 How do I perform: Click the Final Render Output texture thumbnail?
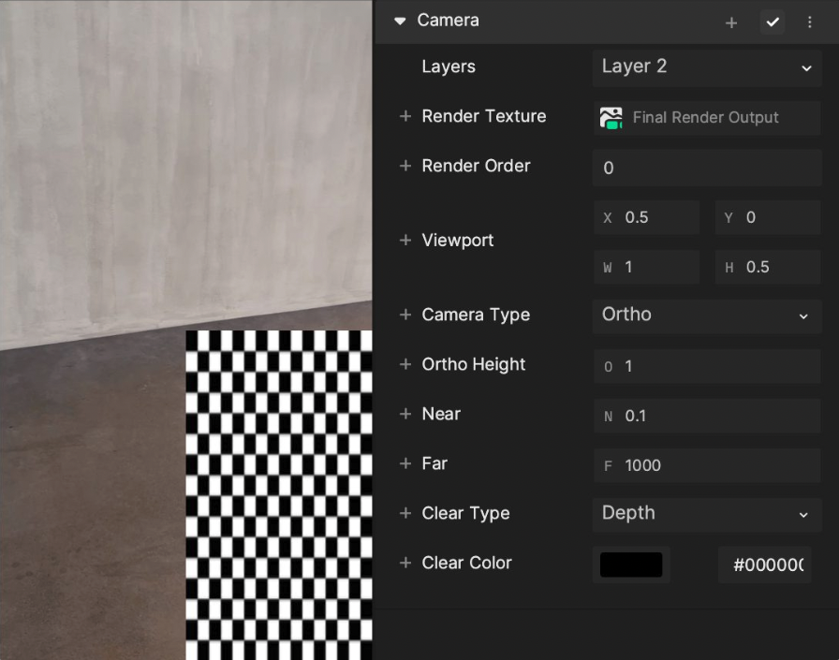pos(611,117)
